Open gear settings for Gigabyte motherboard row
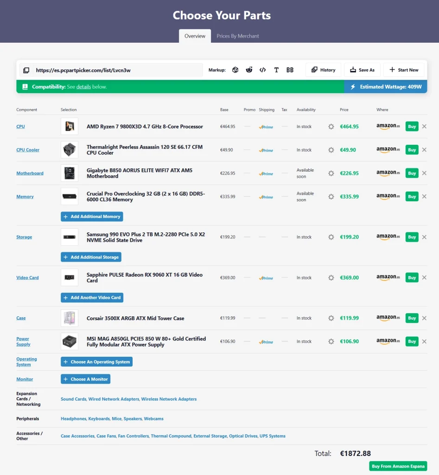Screen dimensions: 439x475 331,173
